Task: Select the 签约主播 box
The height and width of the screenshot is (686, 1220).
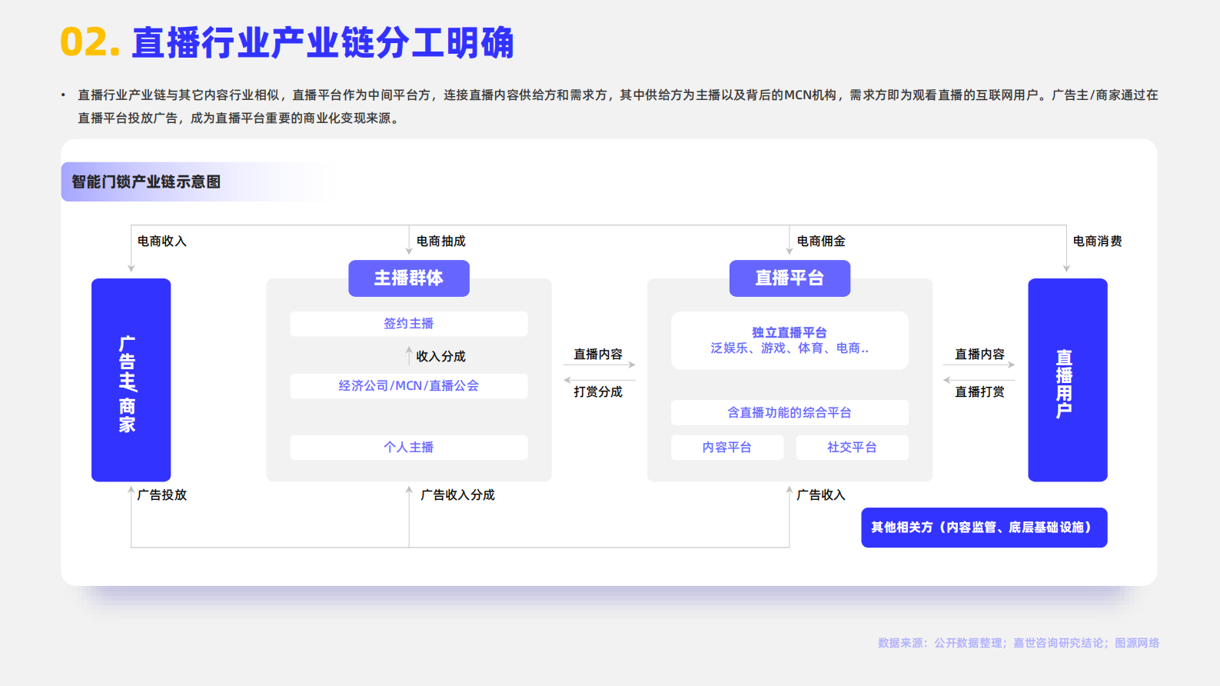Action: click(x=408, y=324)
